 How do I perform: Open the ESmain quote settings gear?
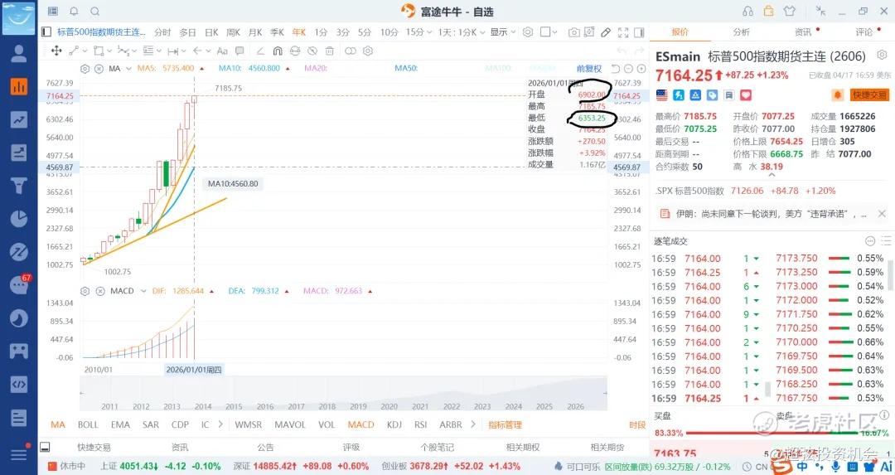pos(882,55)
